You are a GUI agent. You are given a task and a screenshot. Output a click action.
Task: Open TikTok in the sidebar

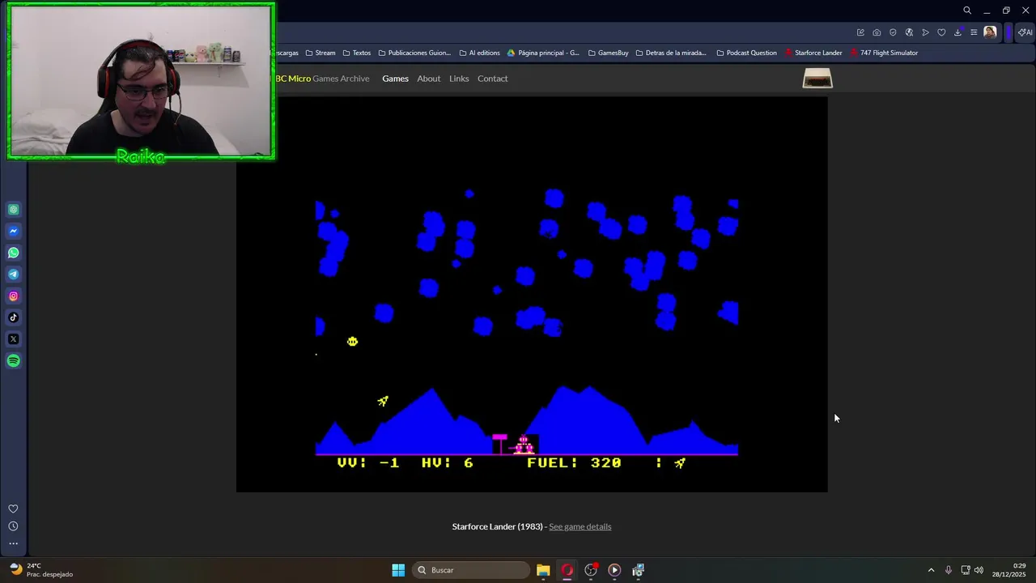coord(14,317)
